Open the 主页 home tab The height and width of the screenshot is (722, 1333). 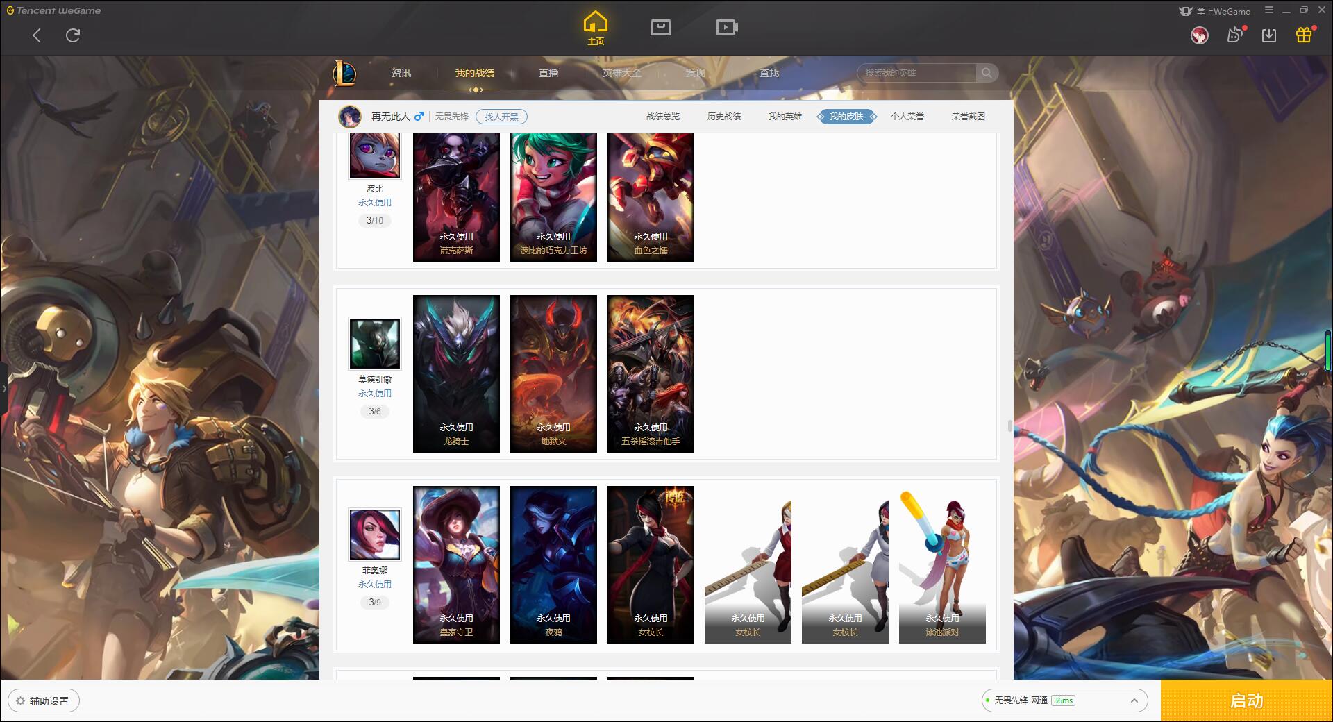pyautogui.click(x=596, y=28)
